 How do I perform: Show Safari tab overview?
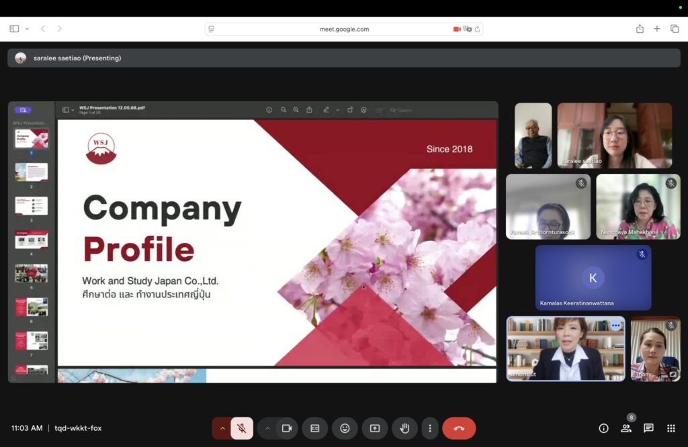(x=675, y=29)
